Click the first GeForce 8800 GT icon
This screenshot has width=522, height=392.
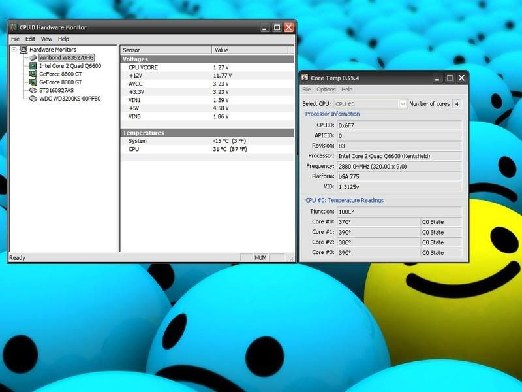pos(33,74)
